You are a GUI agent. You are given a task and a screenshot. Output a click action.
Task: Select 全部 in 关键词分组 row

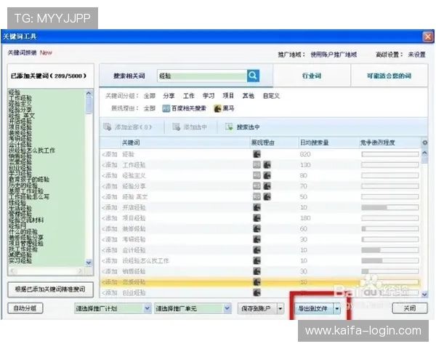coord(149,96)
